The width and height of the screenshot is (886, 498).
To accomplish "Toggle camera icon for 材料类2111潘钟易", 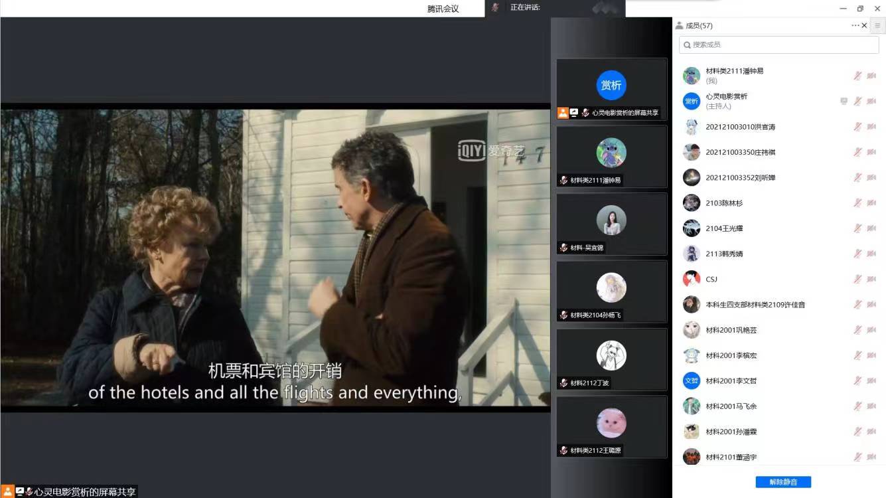I will coord(871,76).
